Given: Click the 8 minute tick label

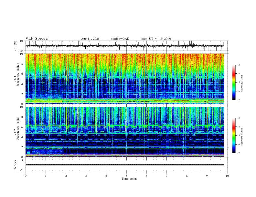Looking at the screenshot, I should (x=187, y=176).
